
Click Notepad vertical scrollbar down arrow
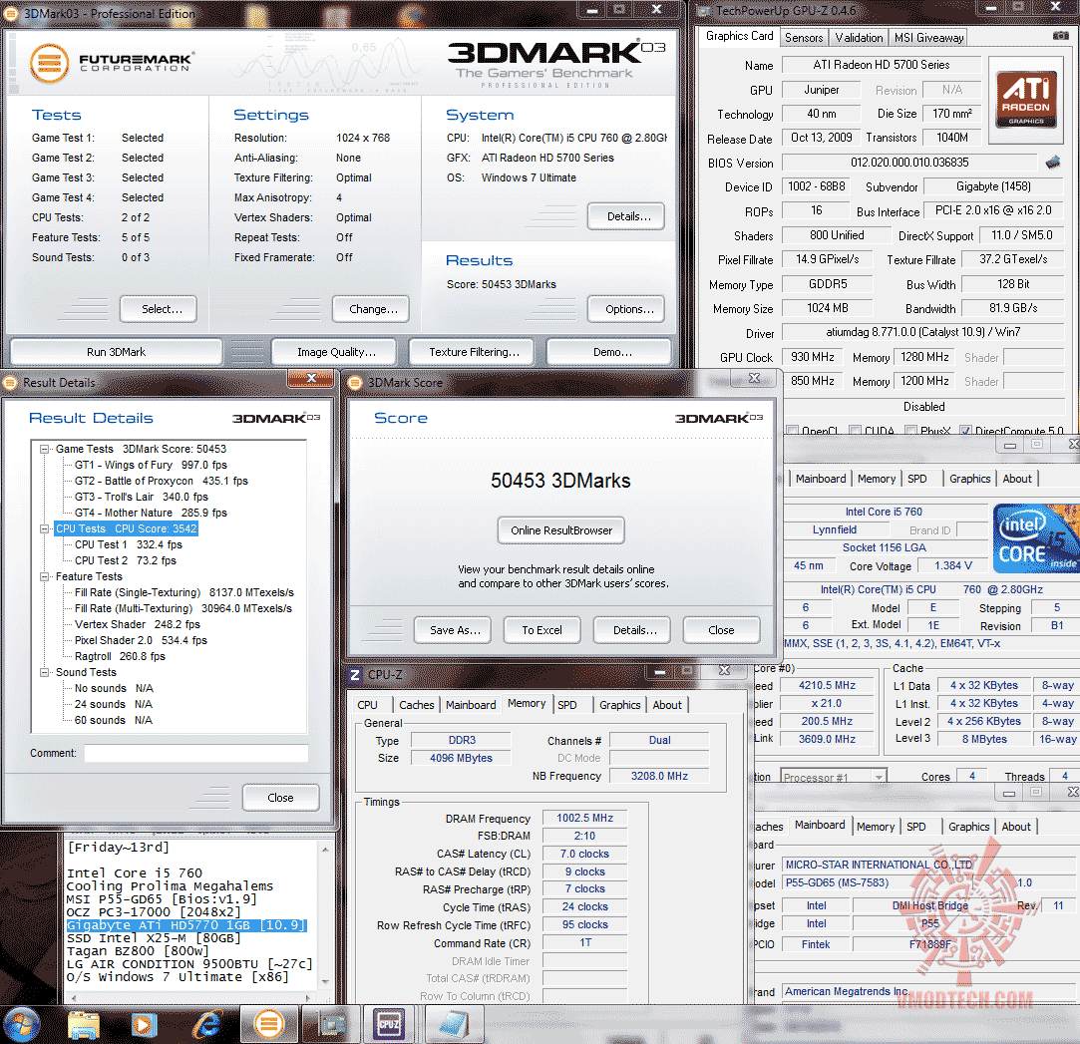[325, 982]
